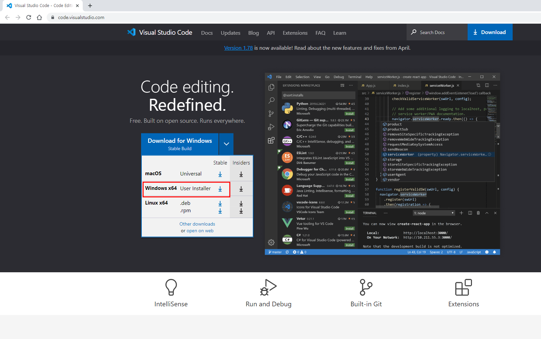View site info via the lock icon
The image size is (541, 339).
click(52, 17)
